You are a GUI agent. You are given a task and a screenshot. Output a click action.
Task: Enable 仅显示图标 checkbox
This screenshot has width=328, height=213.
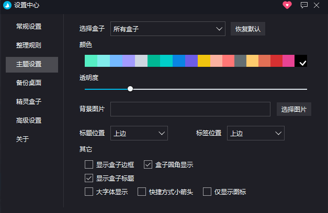[207, 192]
